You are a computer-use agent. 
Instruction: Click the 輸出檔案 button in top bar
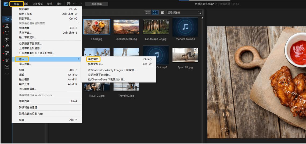tap(97, 4)
